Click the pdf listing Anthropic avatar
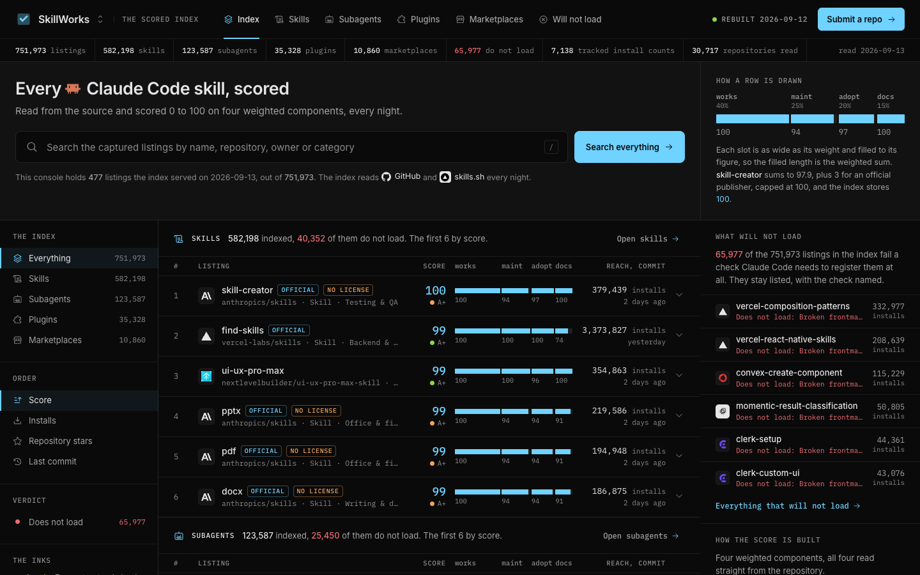This screenshot has height=575, width=920. click(206, 457)
